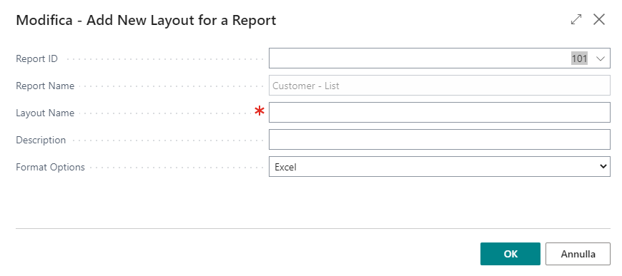The image size is (622, 276).
Task: Click the Report Name label
Action: pos(45,86)
